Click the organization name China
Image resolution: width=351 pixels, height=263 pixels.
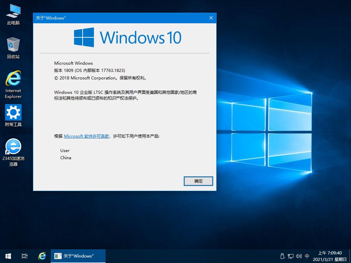click(65, 158)
